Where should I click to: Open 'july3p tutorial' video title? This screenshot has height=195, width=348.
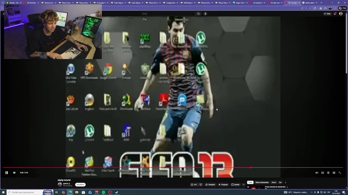[x=64, y=180]
